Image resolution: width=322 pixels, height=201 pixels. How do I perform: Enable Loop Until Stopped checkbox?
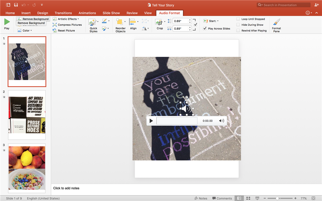pyautogui.click(x=238, y=19)
